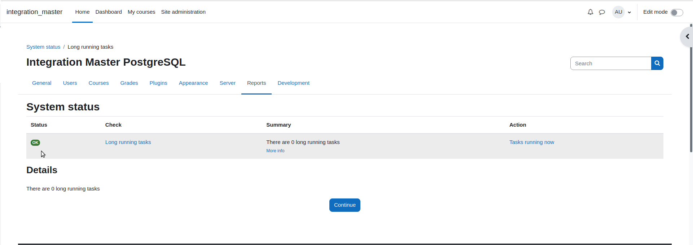Screen dimensions: 693x245
Task: Open the notifications bell icon
Action: pyautogui.click(x=590, y=12)
